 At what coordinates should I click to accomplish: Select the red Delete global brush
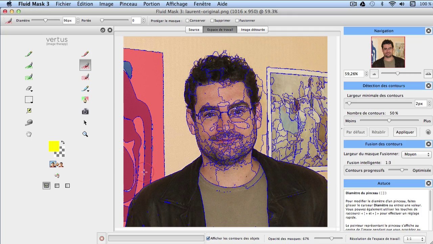(85, 77)
